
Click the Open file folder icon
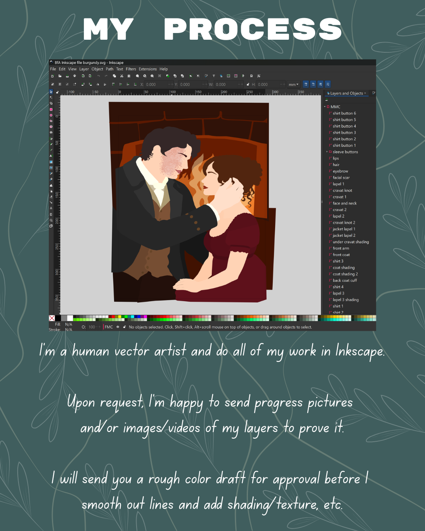tap(60, 76)
